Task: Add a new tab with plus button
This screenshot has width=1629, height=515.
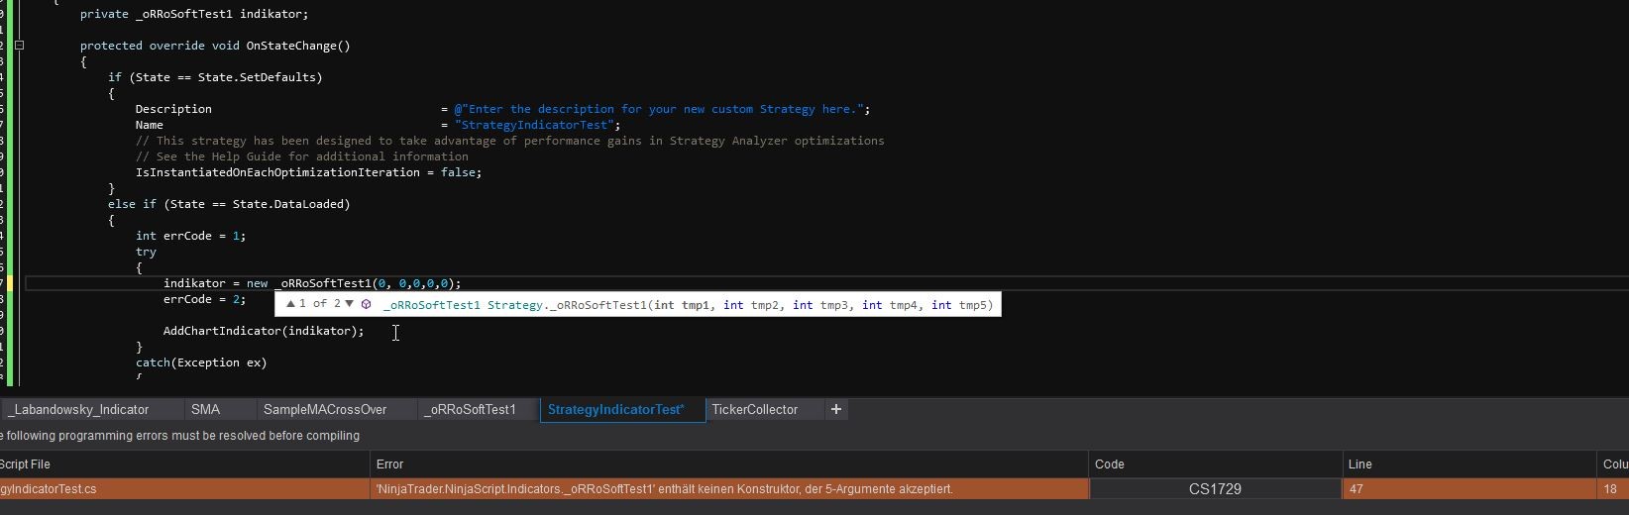Action: point(836,409)
